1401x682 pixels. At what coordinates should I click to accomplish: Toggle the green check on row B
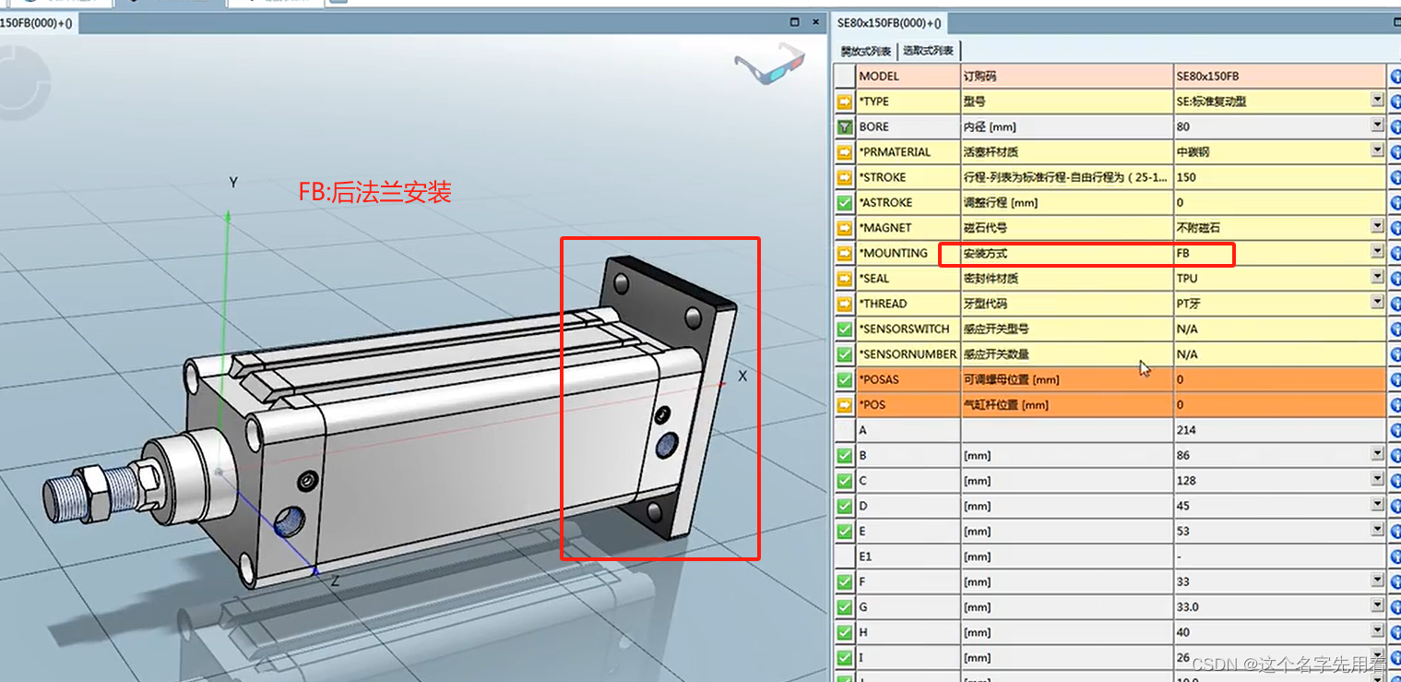(844, 455)
